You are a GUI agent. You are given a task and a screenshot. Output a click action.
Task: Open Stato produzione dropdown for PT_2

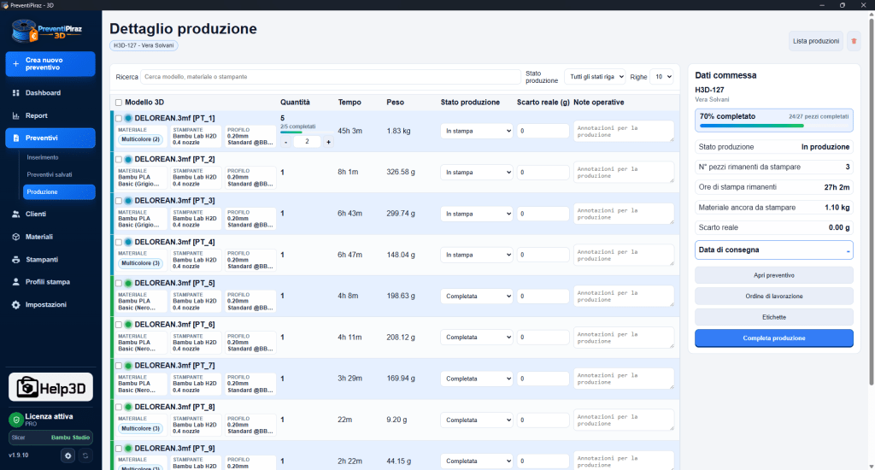pos(476,172)
